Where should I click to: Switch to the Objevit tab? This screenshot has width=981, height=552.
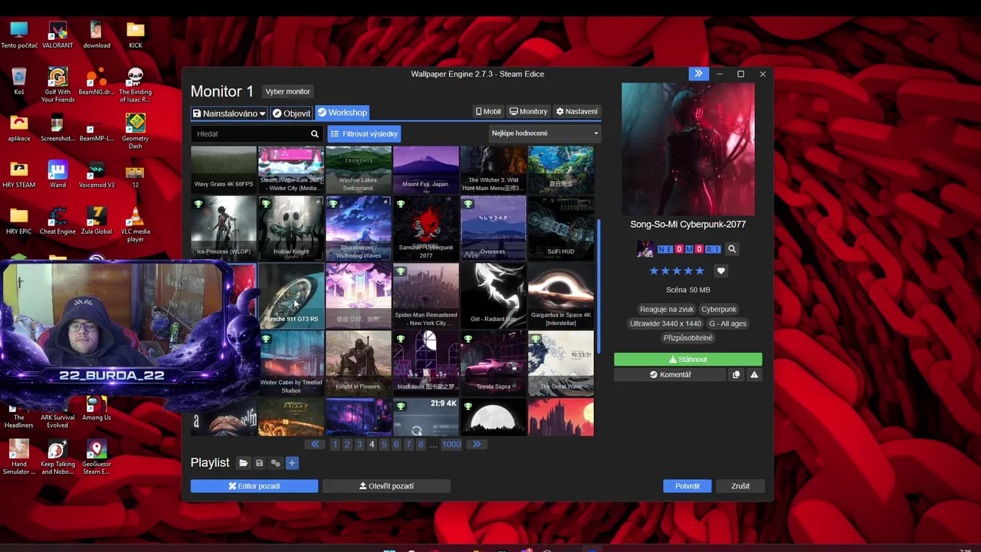coord(291,113)
